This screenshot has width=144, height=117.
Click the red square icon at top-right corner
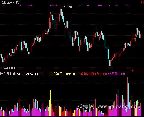coord(143,2)
